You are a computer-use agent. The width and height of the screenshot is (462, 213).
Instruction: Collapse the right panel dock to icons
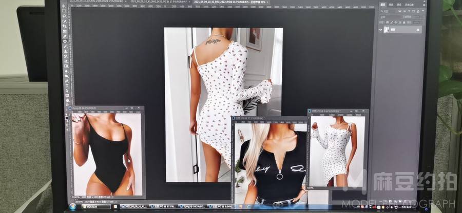(425, 1)
